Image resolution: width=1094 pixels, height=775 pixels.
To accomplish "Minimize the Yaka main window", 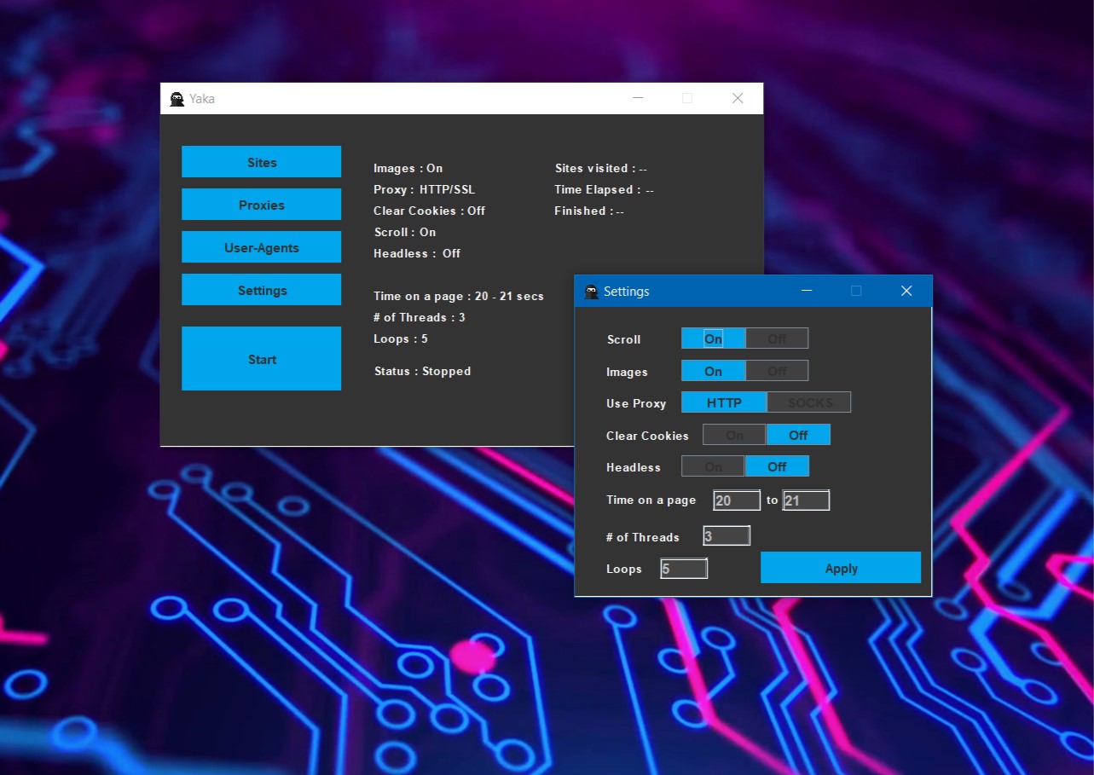I will click(x=638, y=99).
